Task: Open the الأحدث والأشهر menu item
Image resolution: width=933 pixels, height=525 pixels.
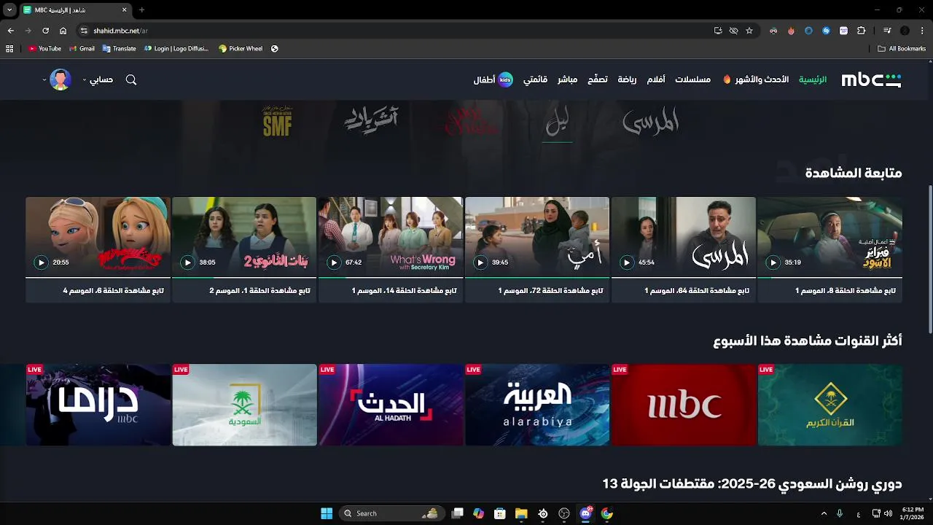Action: 756,79
